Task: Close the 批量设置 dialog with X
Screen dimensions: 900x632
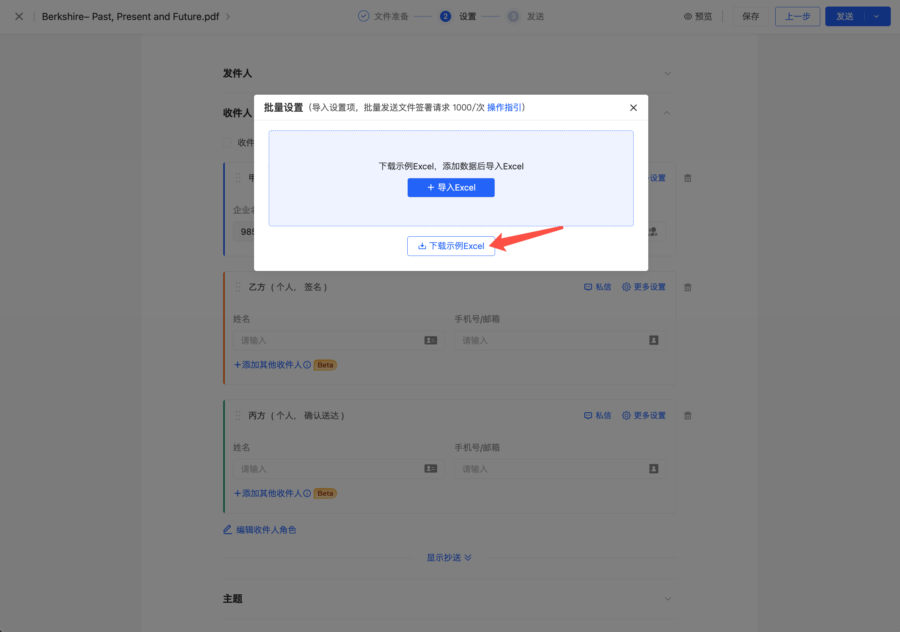Action: 633,108
